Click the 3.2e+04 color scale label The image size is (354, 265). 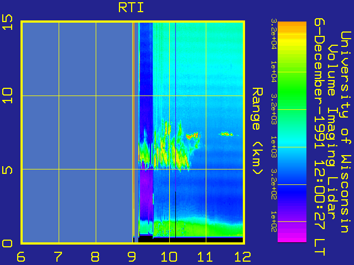tap(274, 34)
